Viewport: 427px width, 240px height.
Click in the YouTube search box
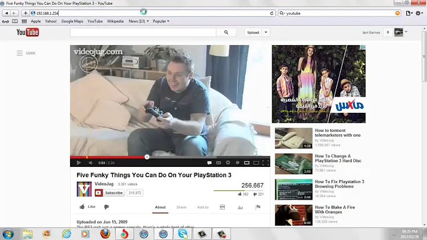point(143,33)
